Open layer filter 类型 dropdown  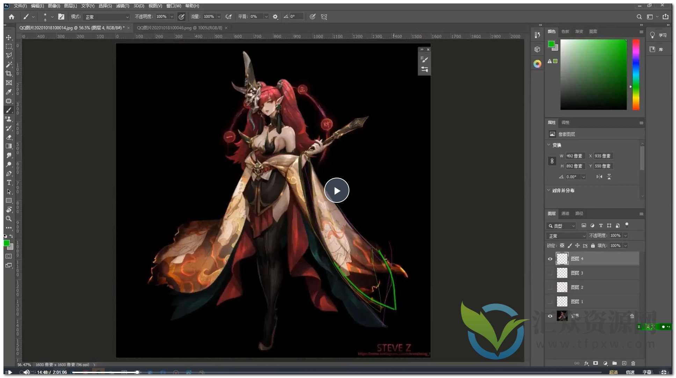(x=561, y=226)
